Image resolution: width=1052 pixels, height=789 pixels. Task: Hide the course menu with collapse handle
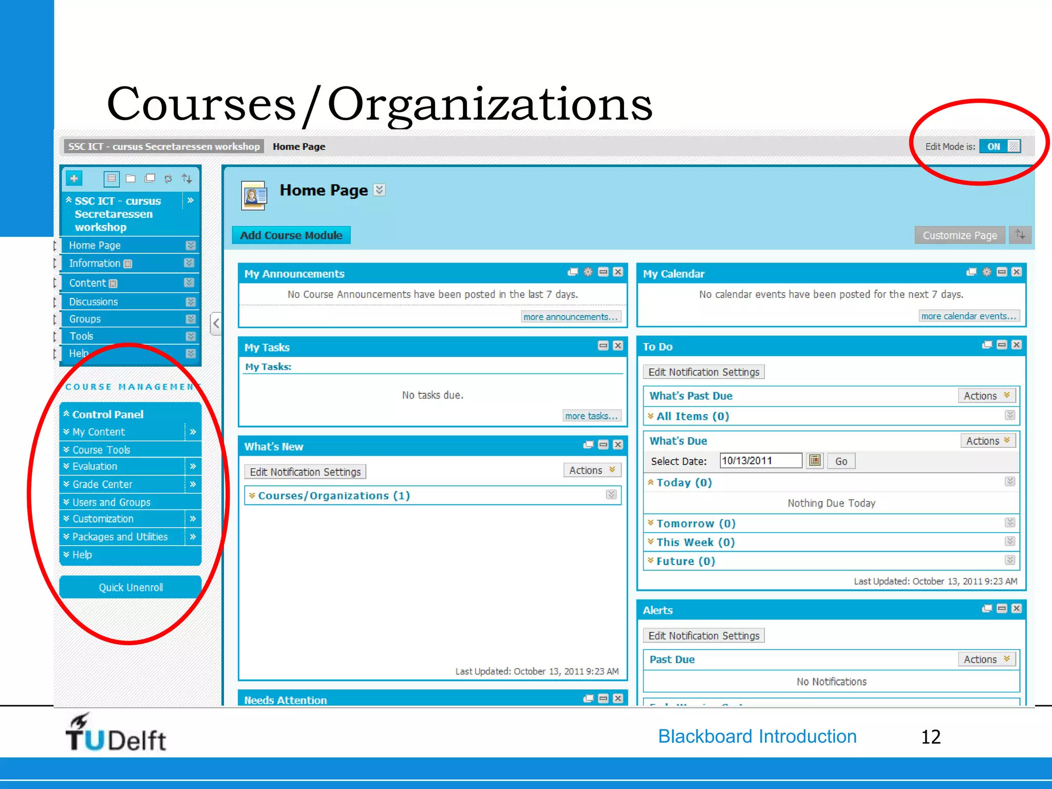[x=216, y=324]
